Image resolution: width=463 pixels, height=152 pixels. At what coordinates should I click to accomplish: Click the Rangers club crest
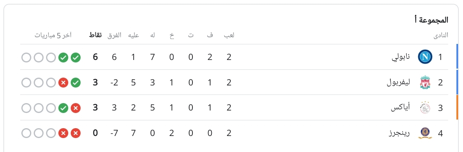[425, 133]
